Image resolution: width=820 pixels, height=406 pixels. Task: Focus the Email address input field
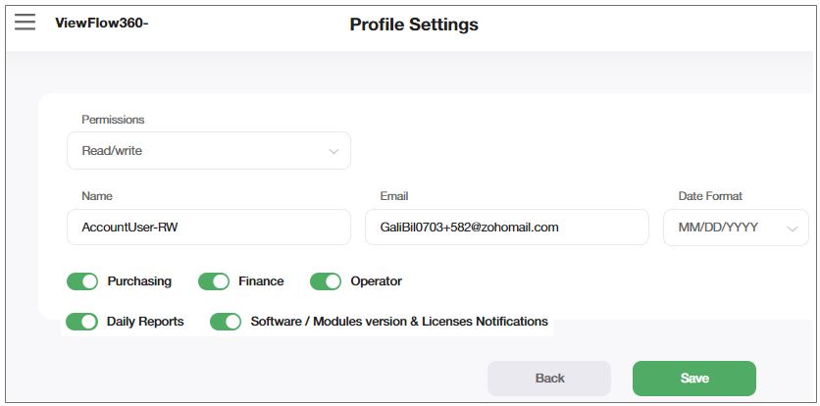click(x=506, y=228)
